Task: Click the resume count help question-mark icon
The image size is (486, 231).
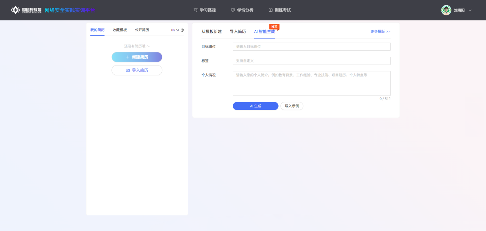Action: click(182, 30)
